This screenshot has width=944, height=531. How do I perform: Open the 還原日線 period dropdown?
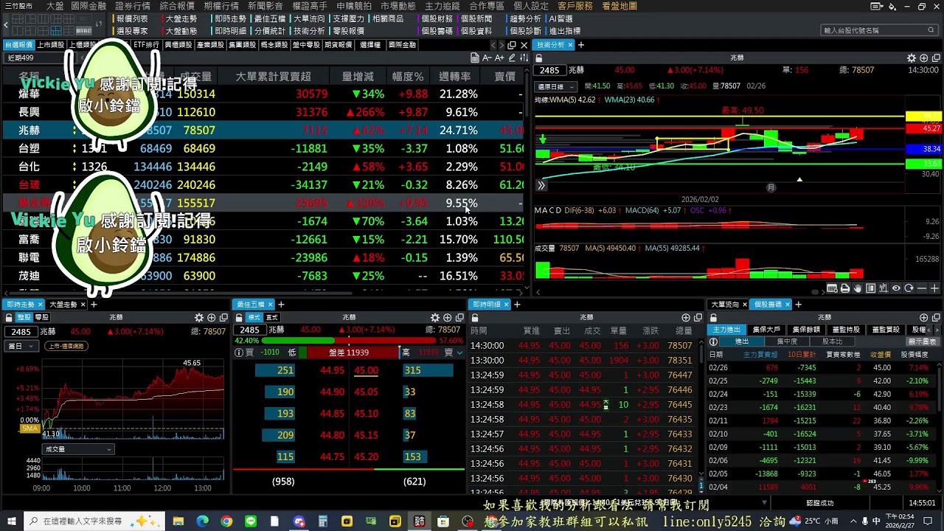point(555,86)
